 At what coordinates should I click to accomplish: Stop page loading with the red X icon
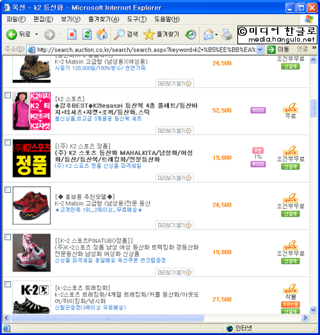click(72, 35)
